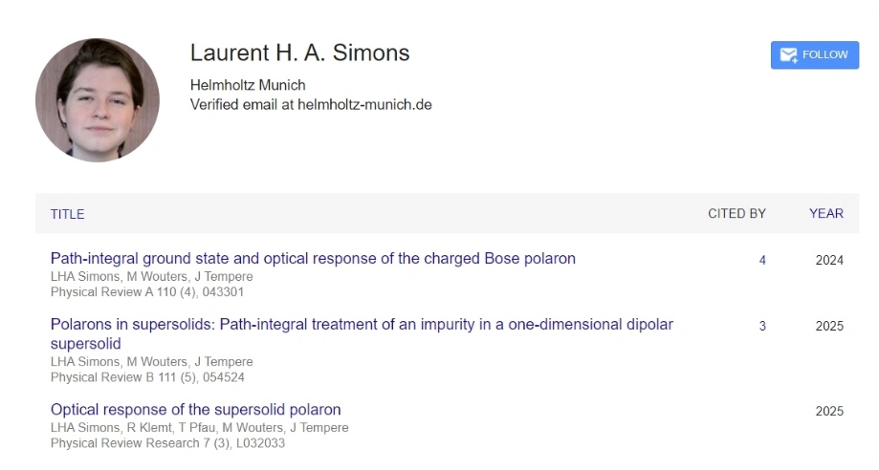View the 3 citations of the supersolids paper
Image resolution: width=879 pixels, height=470 pixels.
click(x=762, y=326)
